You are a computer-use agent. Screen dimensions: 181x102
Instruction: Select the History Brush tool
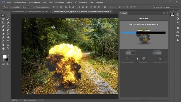pyautogui.click(x=8, y=30)
